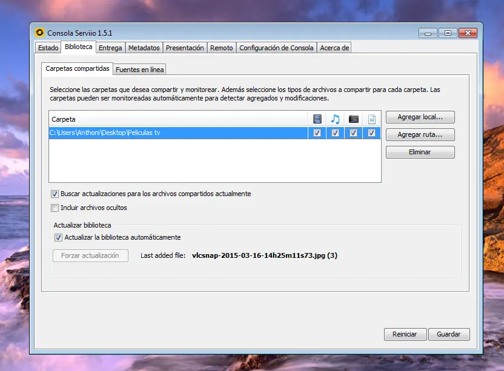Viewport: 504px width, 371px height.
Task: Select the Biblioteca tab
Action: coord(78,47)
